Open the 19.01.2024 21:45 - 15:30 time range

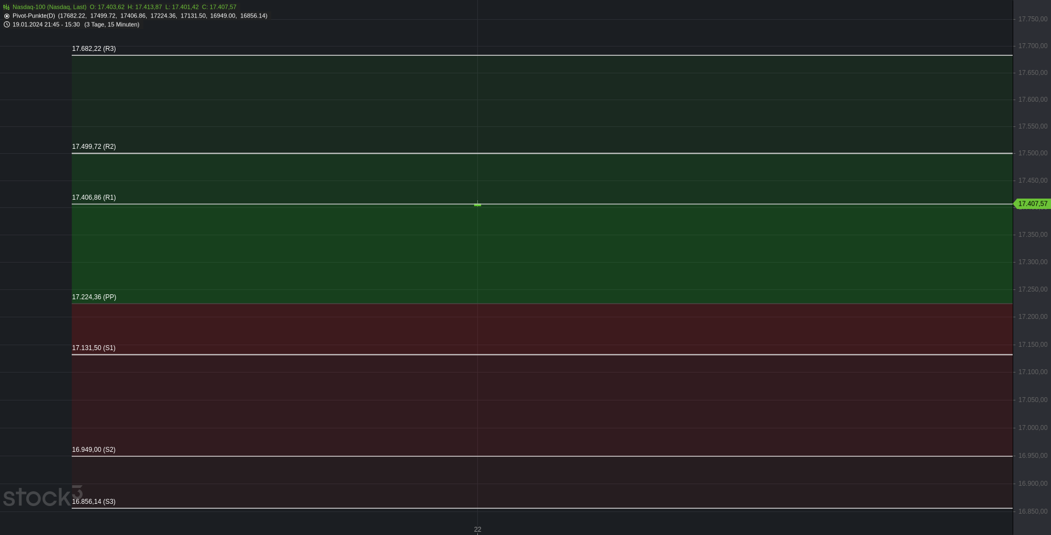tap(46, 25)
